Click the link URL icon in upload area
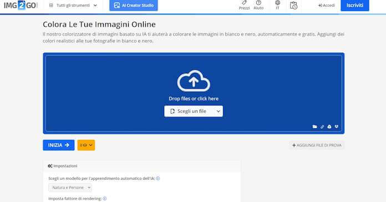 (322, 127)
